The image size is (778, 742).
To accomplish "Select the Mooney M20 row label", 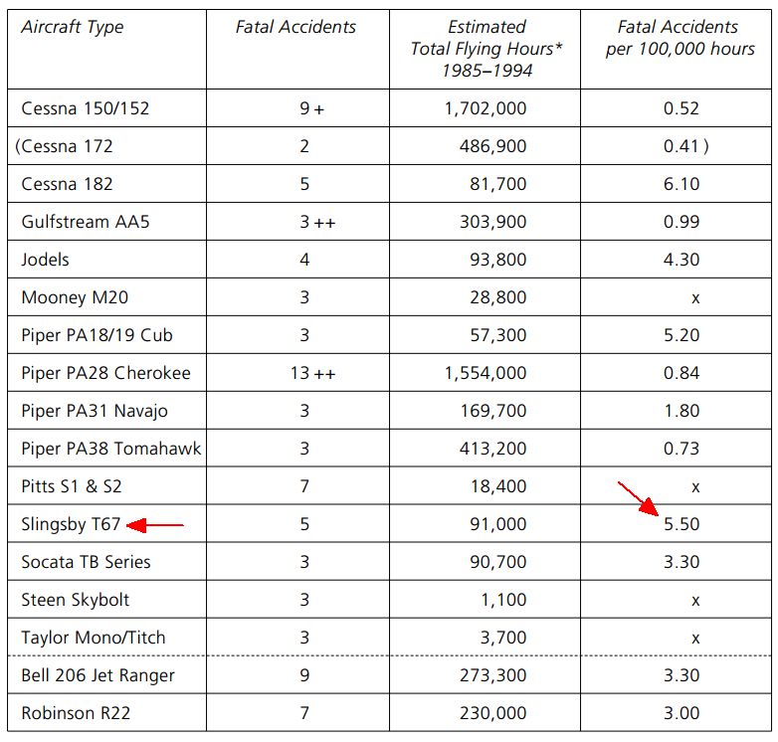I will (x=75, y=297).
